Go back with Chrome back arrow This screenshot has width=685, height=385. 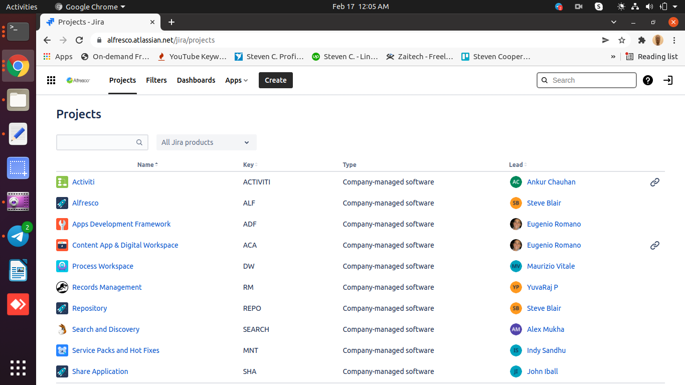47,40
